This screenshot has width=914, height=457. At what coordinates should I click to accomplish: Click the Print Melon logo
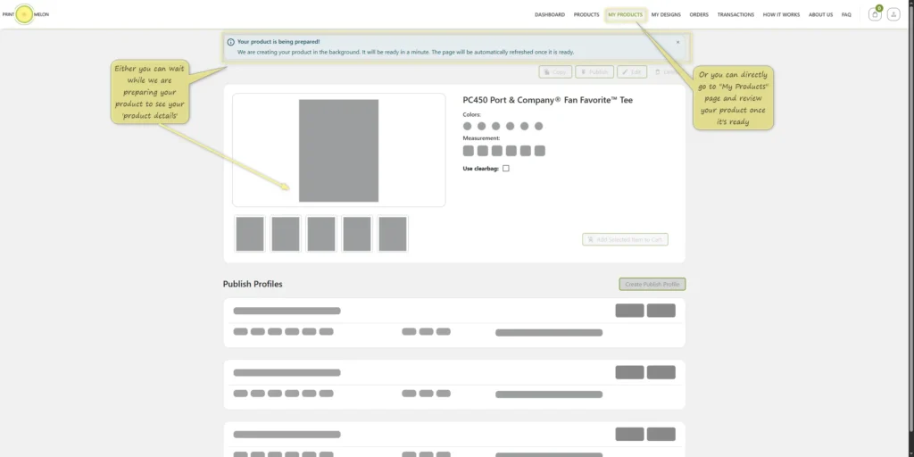coord(25,14)
